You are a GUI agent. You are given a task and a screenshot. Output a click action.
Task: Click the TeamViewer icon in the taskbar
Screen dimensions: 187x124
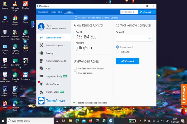point(111,121)
